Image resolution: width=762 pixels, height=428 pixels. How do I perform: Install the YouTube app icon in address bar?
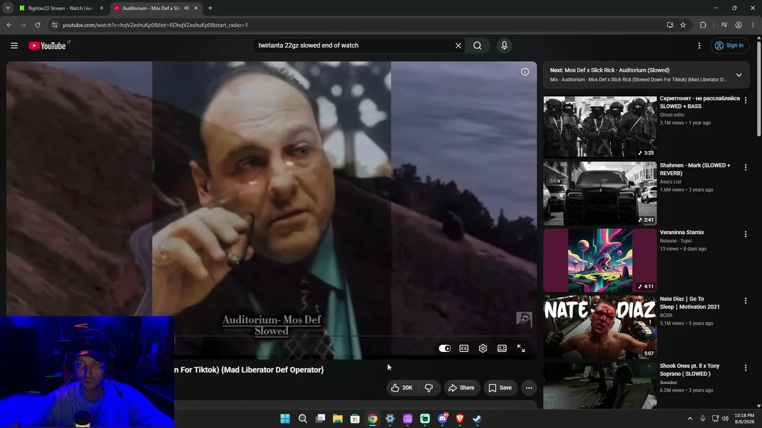click(670, 25)
